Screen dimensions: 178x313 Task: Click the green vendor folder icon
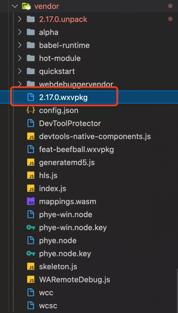click(x=26, y=6)
